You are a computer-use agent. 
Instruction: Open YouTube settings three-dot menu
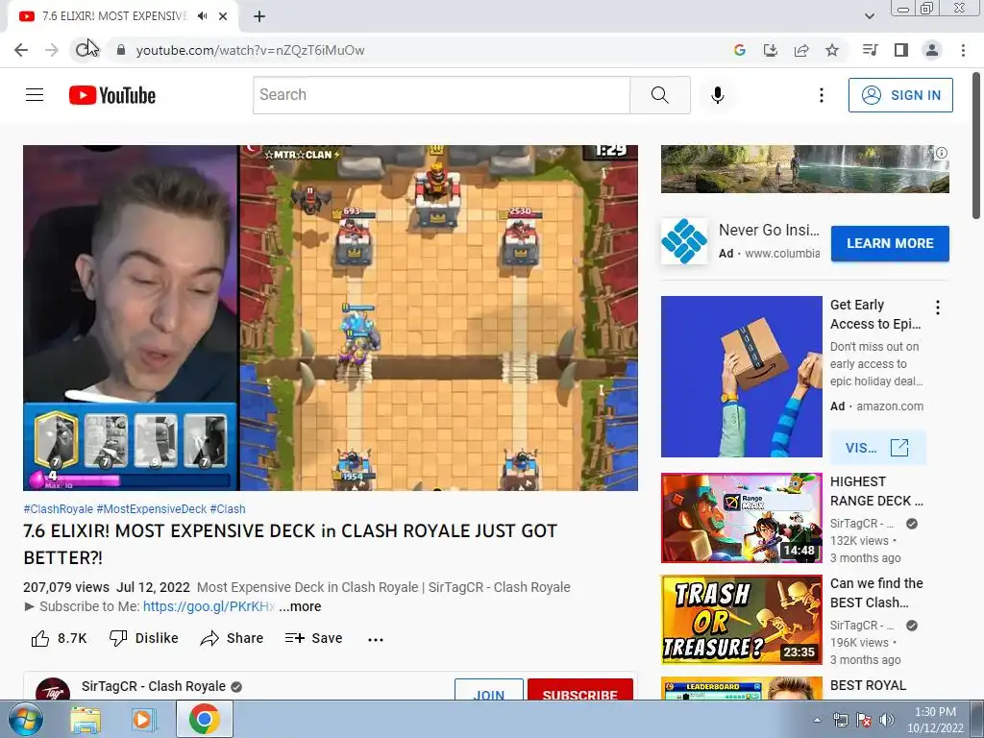(x=822, y=95)
